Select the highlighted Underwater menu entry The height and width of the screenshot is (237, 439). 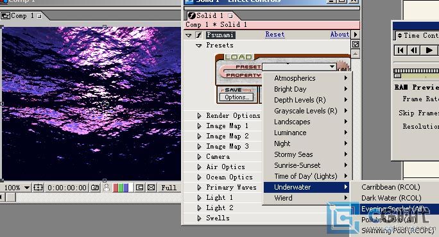coord(307,187)
